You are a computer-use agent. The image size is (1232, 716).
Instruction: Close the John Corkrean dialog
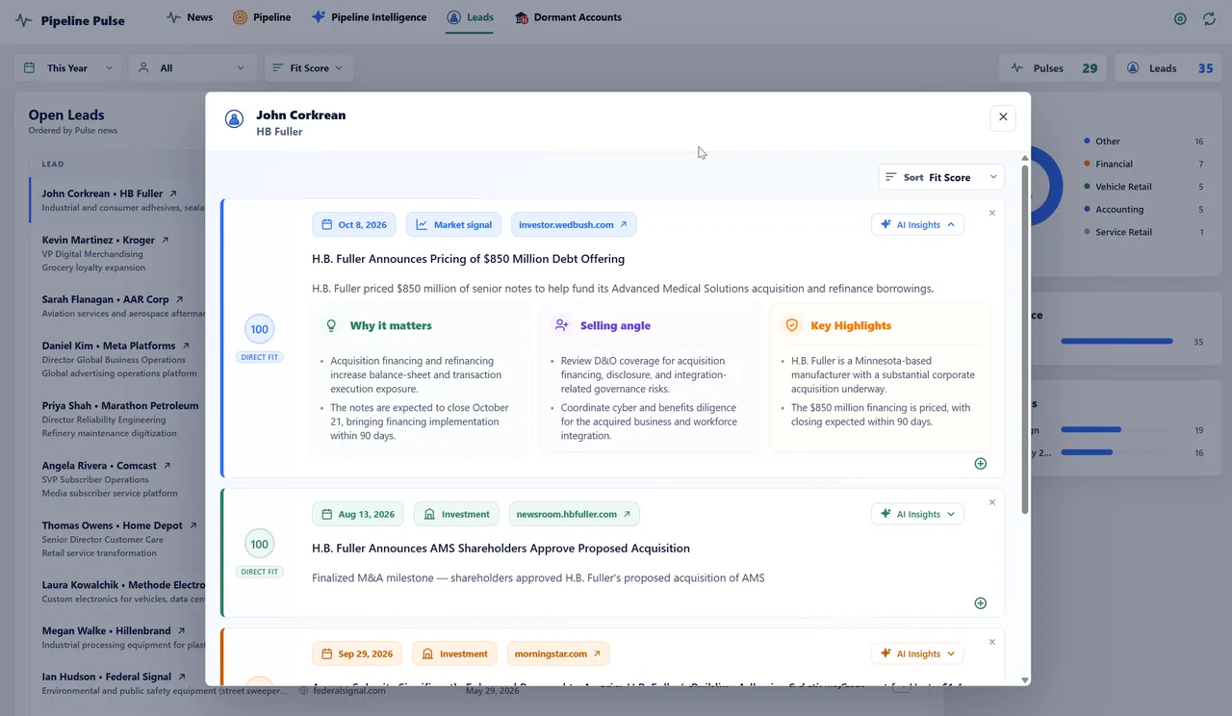click(x=1003, y=116)
